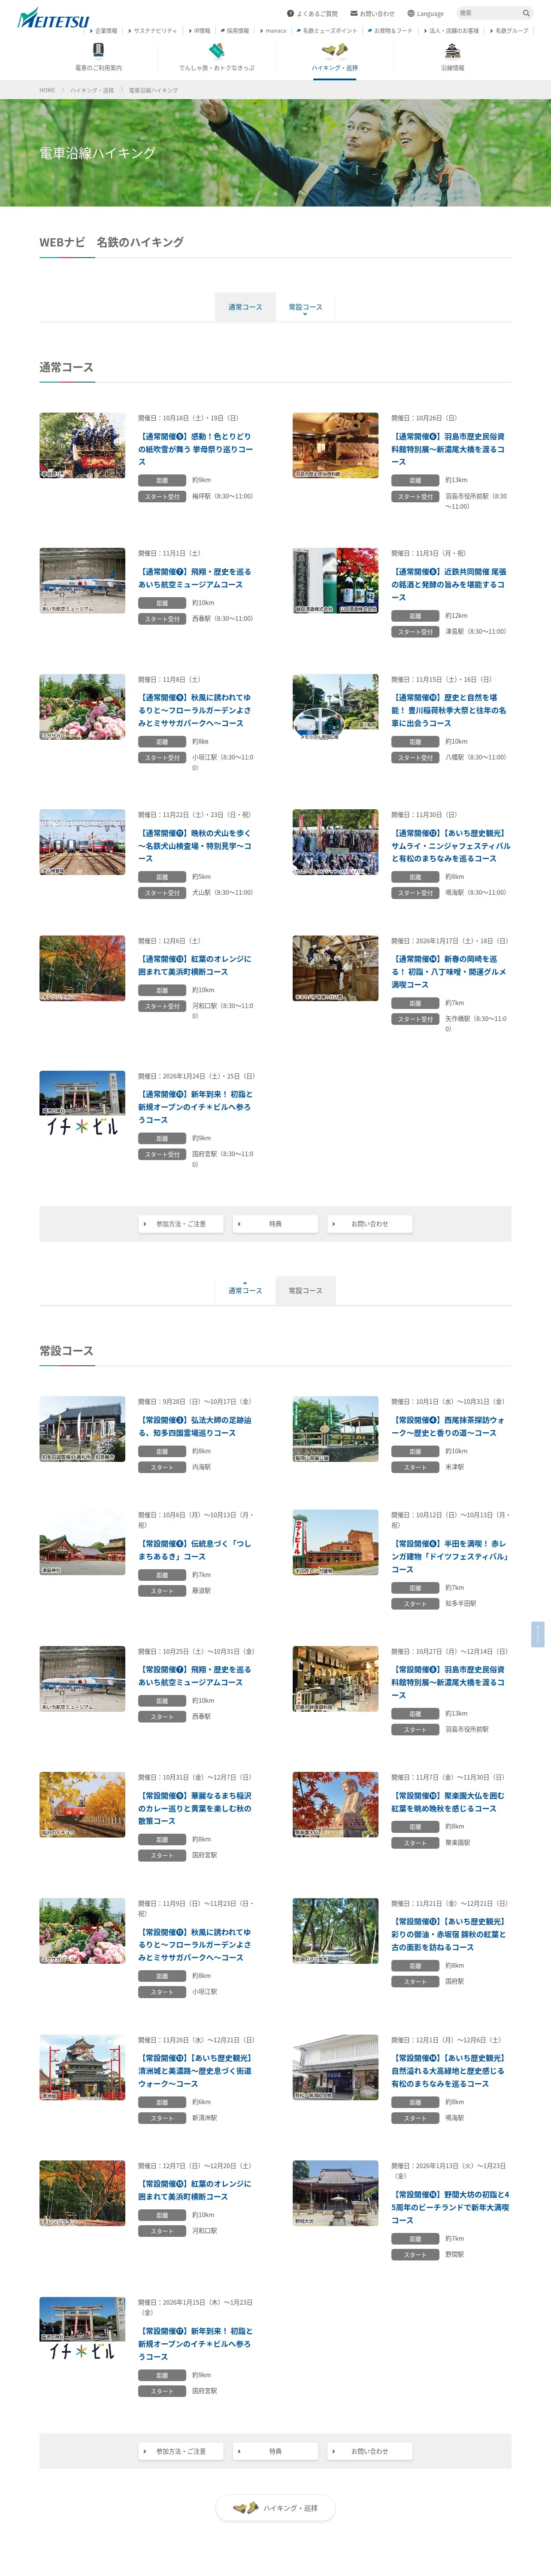This screenshot has width=551, height=2576.
Task: Open 常設開催❸ 伝統息づく「つしまちあるき」 course
Action: click(195, 1549)
